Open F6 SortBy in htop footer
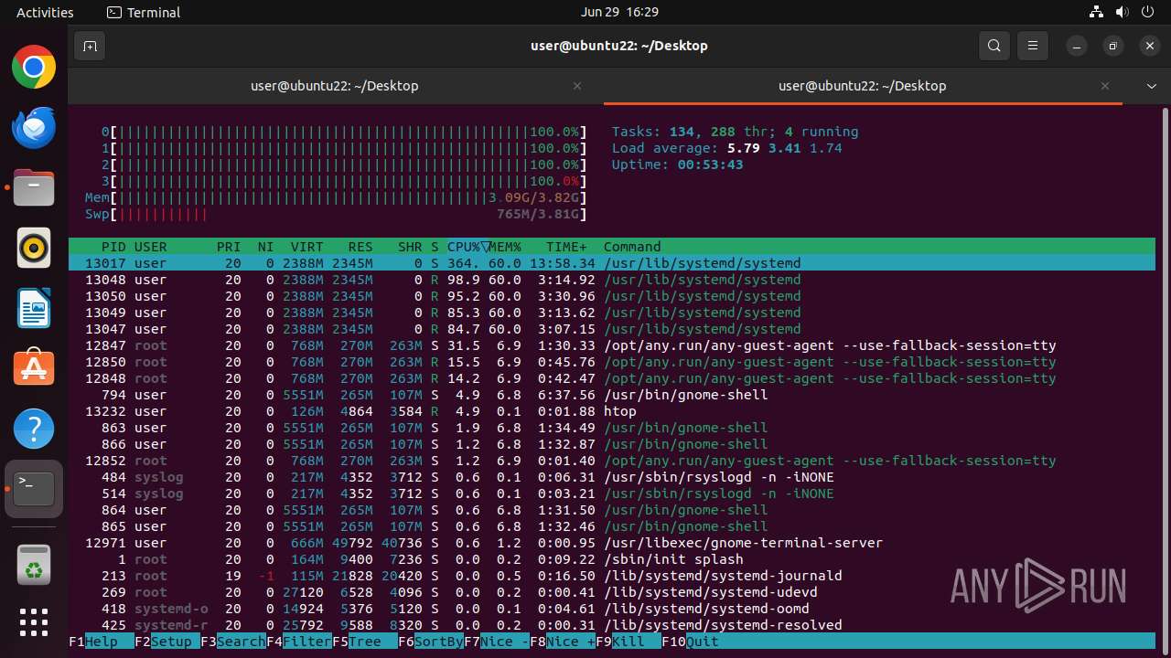This screenshot has height=658, width=1171. (x=430, y=642)
